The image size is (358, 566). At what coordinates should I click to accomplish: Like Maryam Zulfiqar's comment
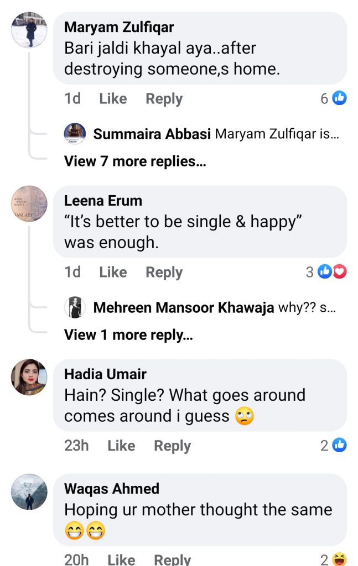pyautogui.click(x=113, y=99)
